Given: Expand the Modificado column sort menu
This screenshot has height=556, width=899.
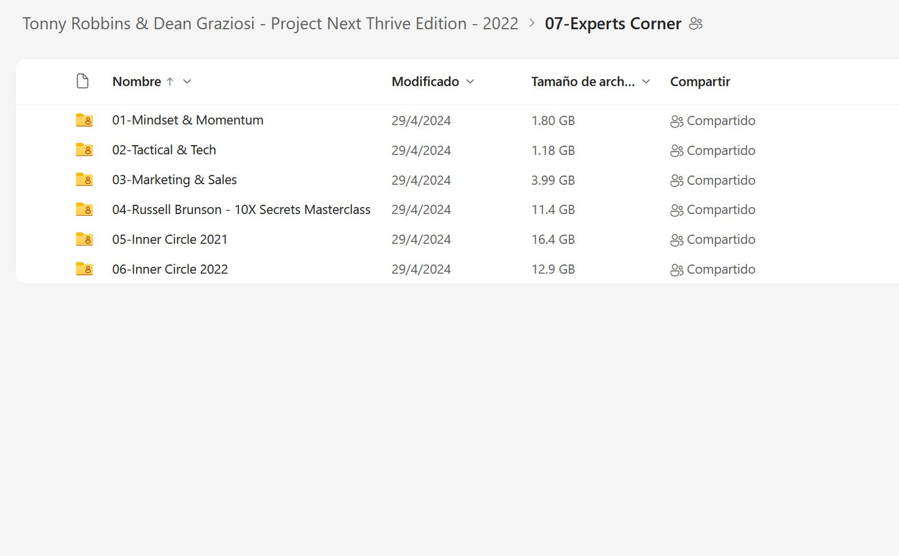Looking at the screenshot, I should [x=470, y=81].
